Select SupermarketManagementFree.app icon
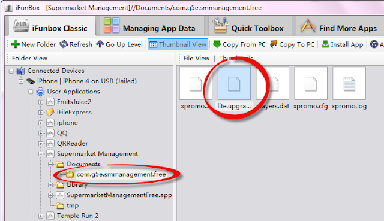This screenshot has height=221, width=384. (60, 195)
